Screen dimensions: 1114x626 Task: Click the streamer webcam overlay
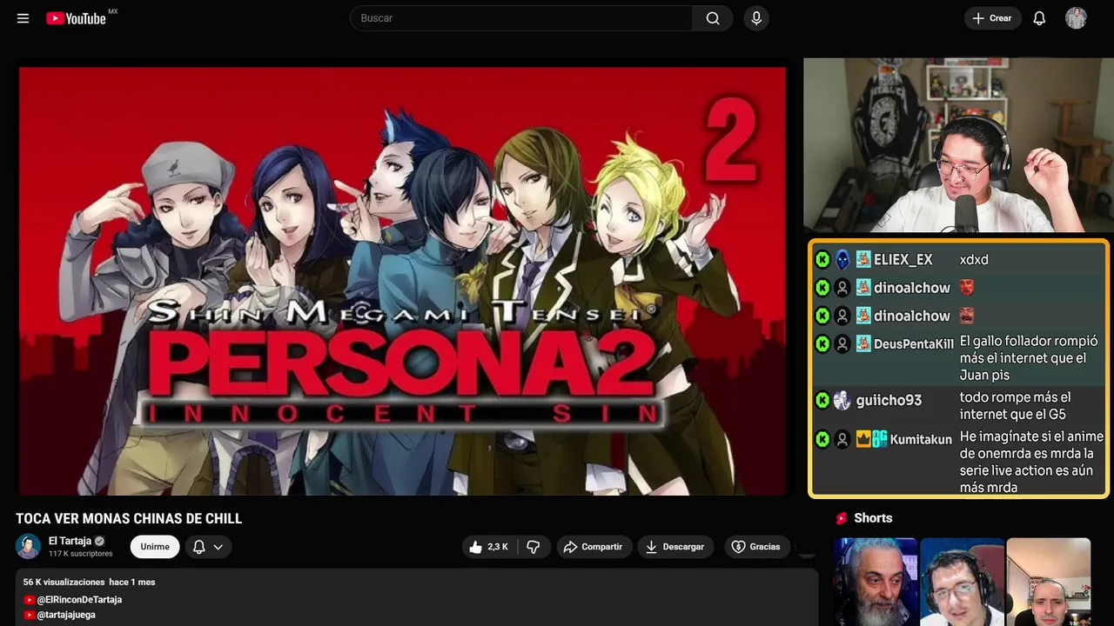pos(958,145)
